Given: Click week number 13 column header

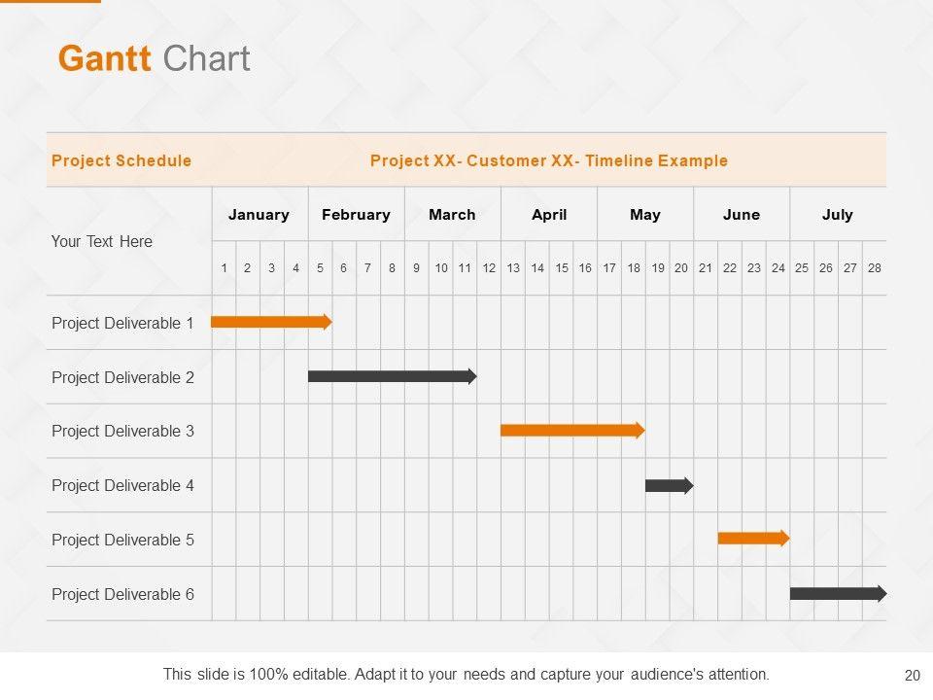Looking at the screenshot, I should (x=513, y=268).
